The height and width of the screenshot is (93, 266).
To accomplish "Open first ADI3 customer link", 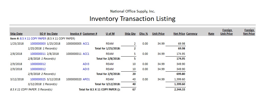I will 86,64.
